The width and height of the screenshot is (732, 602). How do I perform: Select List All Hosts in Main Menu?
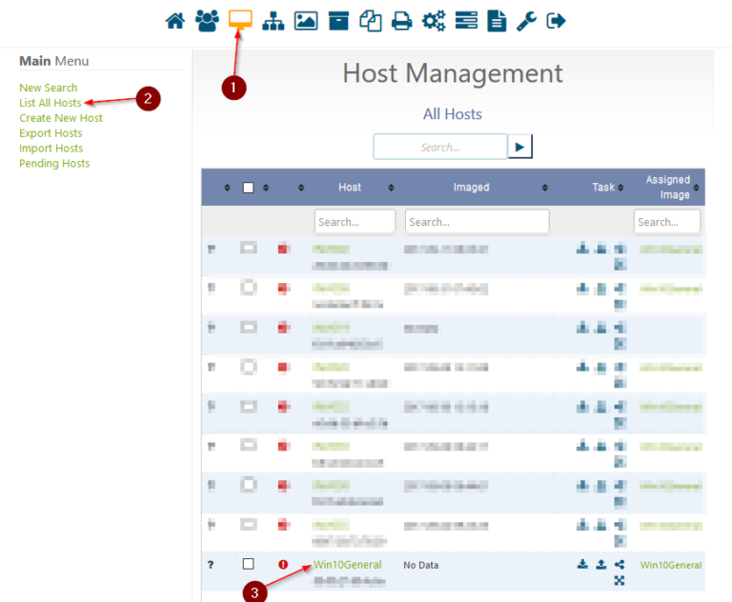(51, 103)
